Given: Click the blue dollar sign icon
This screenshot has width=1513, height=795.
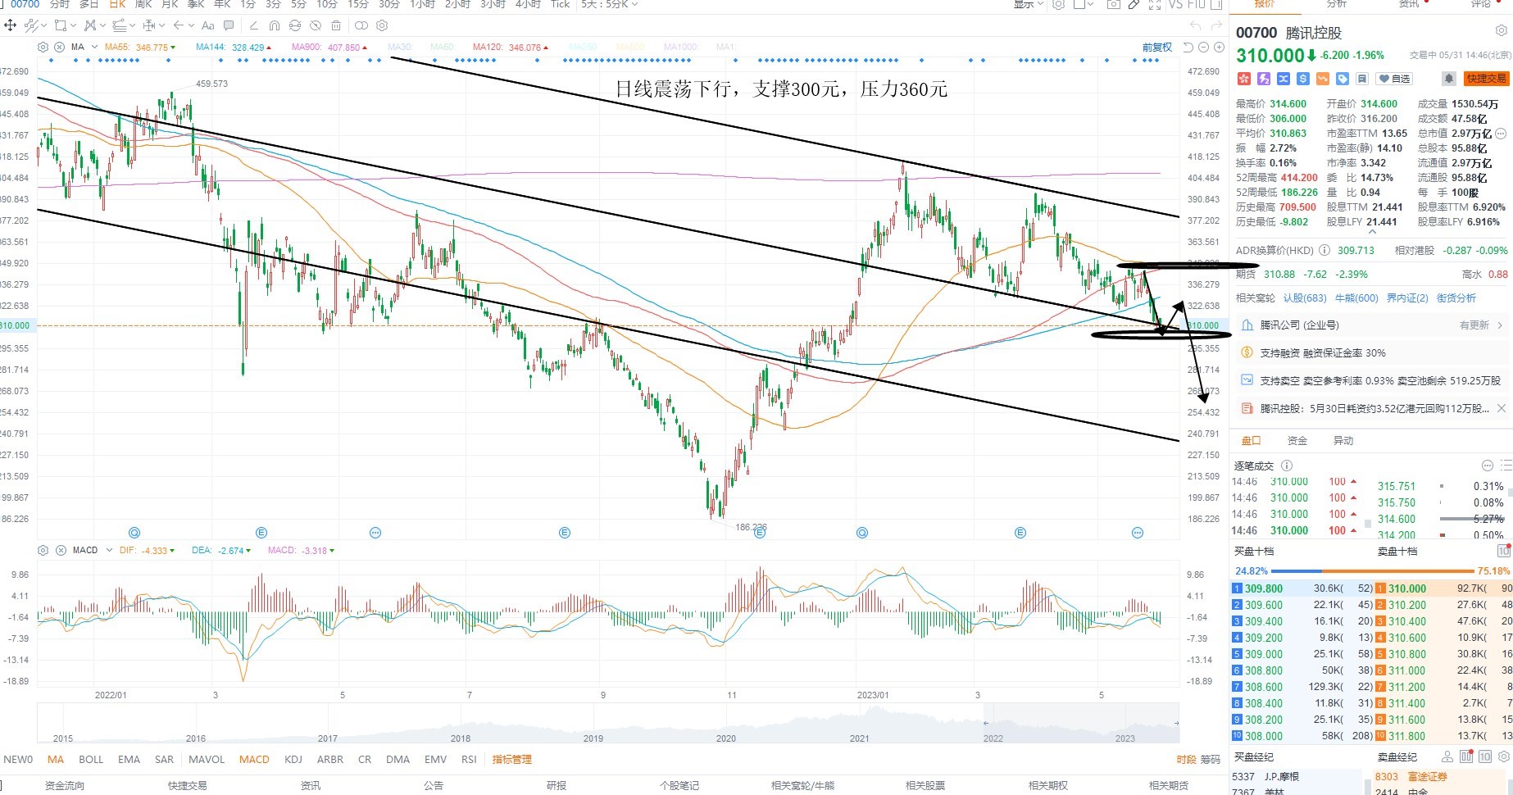Looking at the screenshot, I should [1302, 79].
